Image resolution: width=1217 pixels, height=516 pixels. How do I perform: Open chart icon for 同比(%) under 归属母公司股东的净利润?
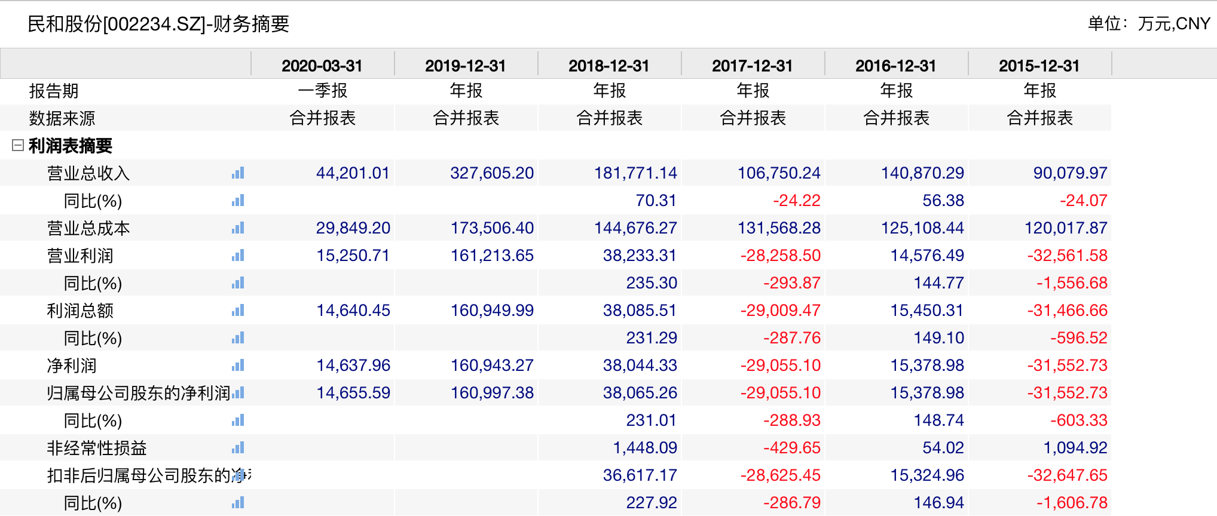tap(238, 420)
